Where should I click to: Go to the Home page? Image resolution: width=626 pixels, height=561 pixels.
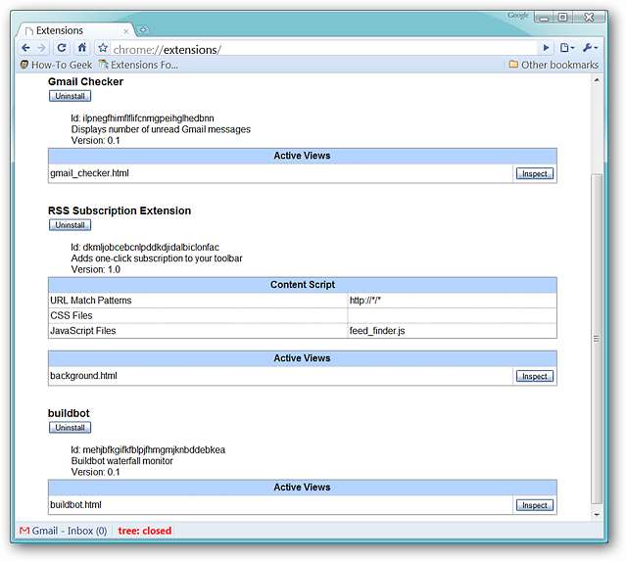82,48
